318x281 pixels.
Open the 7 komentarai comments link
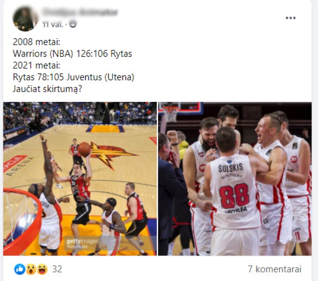(x=275, y=269)
